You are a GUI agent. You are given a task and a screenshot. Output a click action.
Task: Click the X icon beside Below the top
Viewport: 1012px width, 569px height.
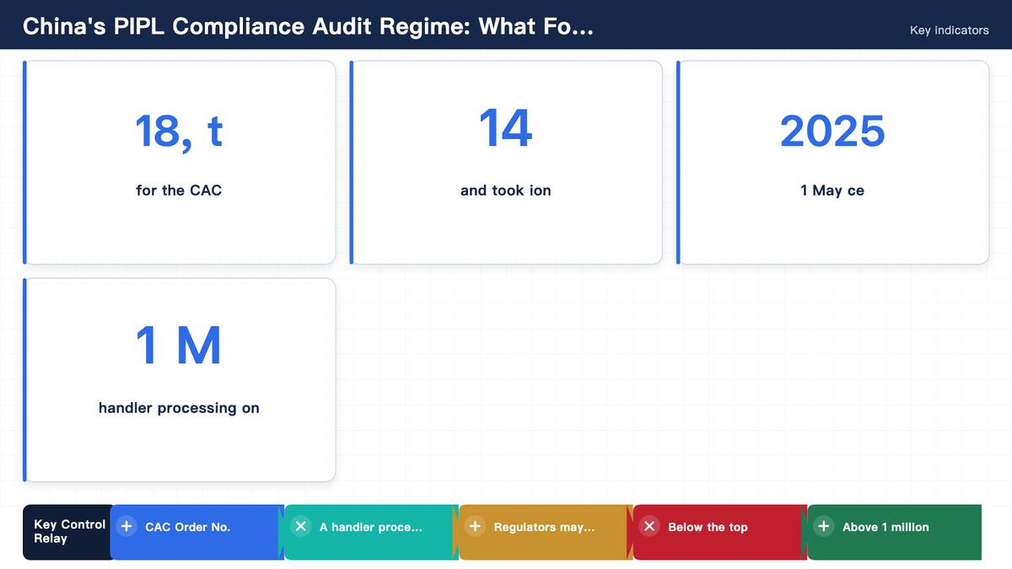(649, 527)
